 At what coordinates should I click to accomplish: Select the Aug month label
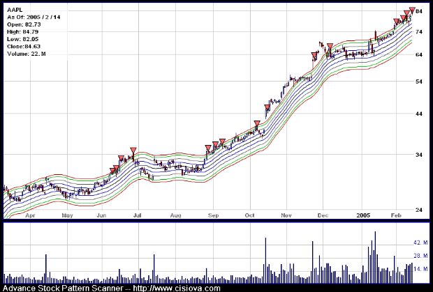click(175, 215)
